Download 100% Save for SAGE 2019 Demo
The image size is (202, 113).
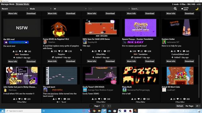click(110, 61)
